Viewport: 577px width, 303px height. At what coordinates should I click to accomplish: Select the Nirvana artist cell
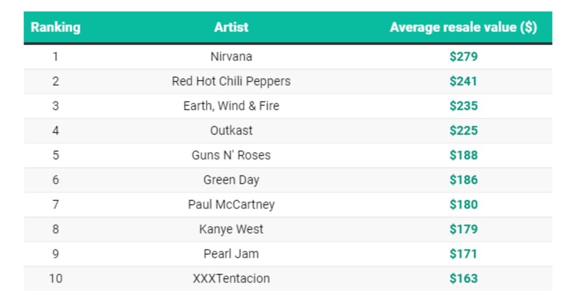(x=231, y=57)
